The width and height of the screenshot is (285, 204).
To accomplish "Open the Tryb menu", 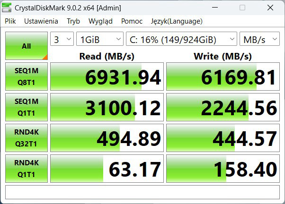I will tap(73, 21).
